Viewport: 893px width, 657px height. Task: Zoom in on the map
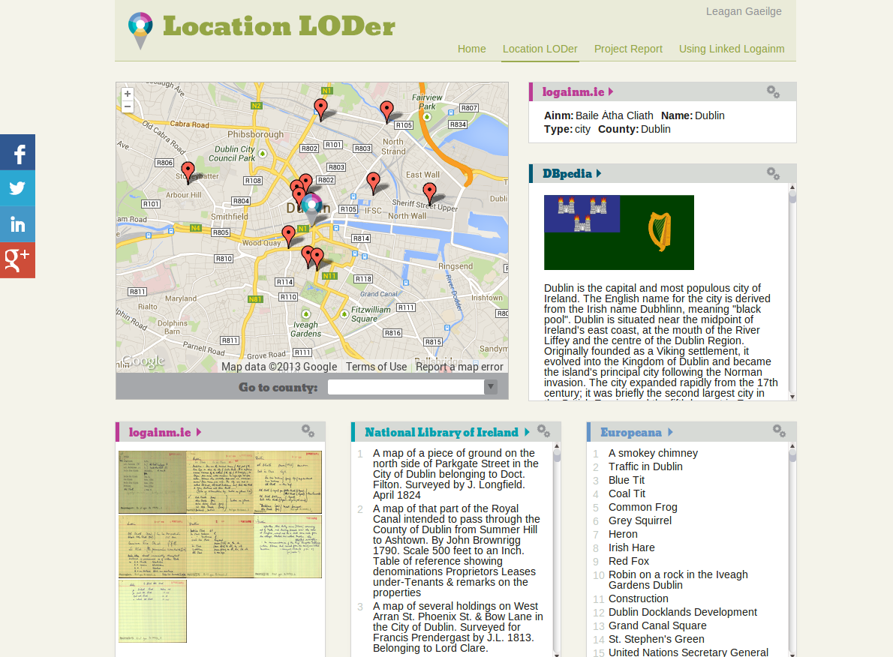click(128, 94)
